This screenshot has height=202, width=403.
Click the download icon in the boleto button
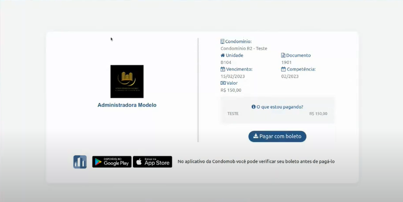(x=256, y=136)
